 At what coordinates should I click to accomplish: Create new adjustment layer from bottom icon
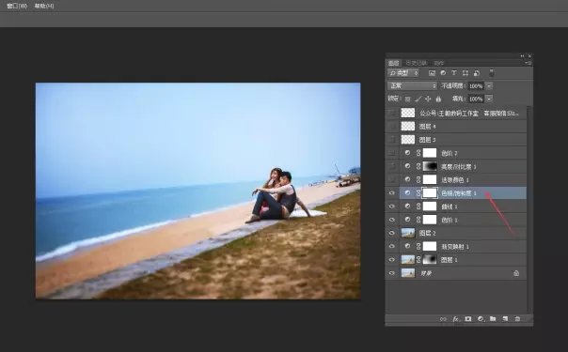(x=481, y=319)
